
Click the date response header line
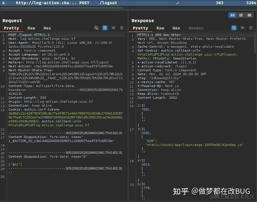pos(172,74)
